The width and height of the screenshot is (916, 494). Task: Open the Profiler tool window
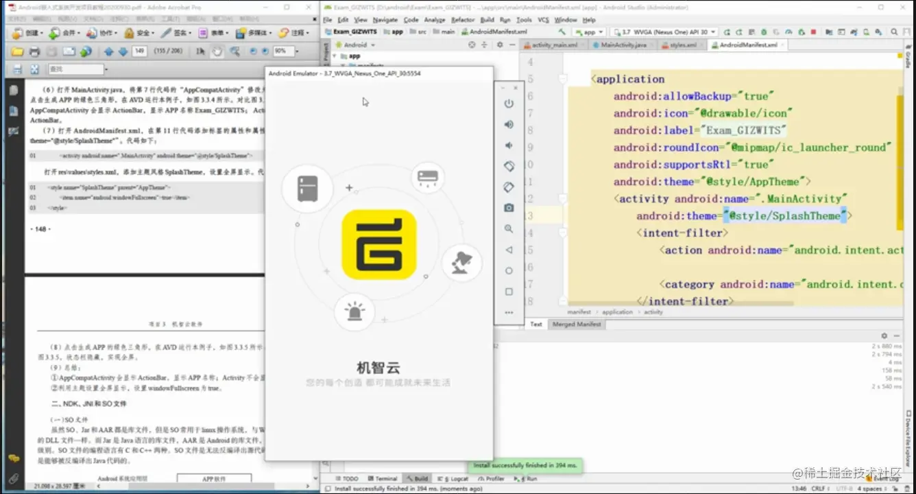491,479
